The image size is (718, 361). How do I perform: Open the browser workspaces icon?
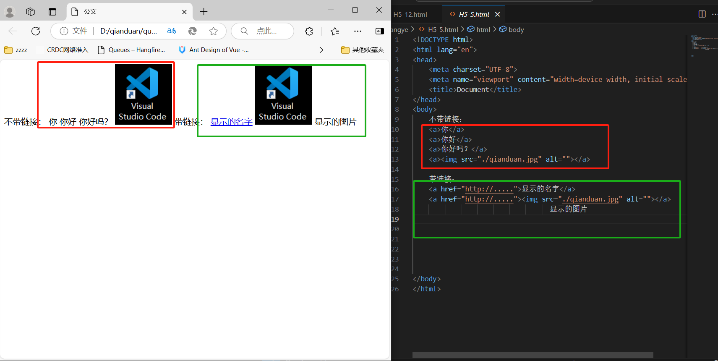click(31, 12)
